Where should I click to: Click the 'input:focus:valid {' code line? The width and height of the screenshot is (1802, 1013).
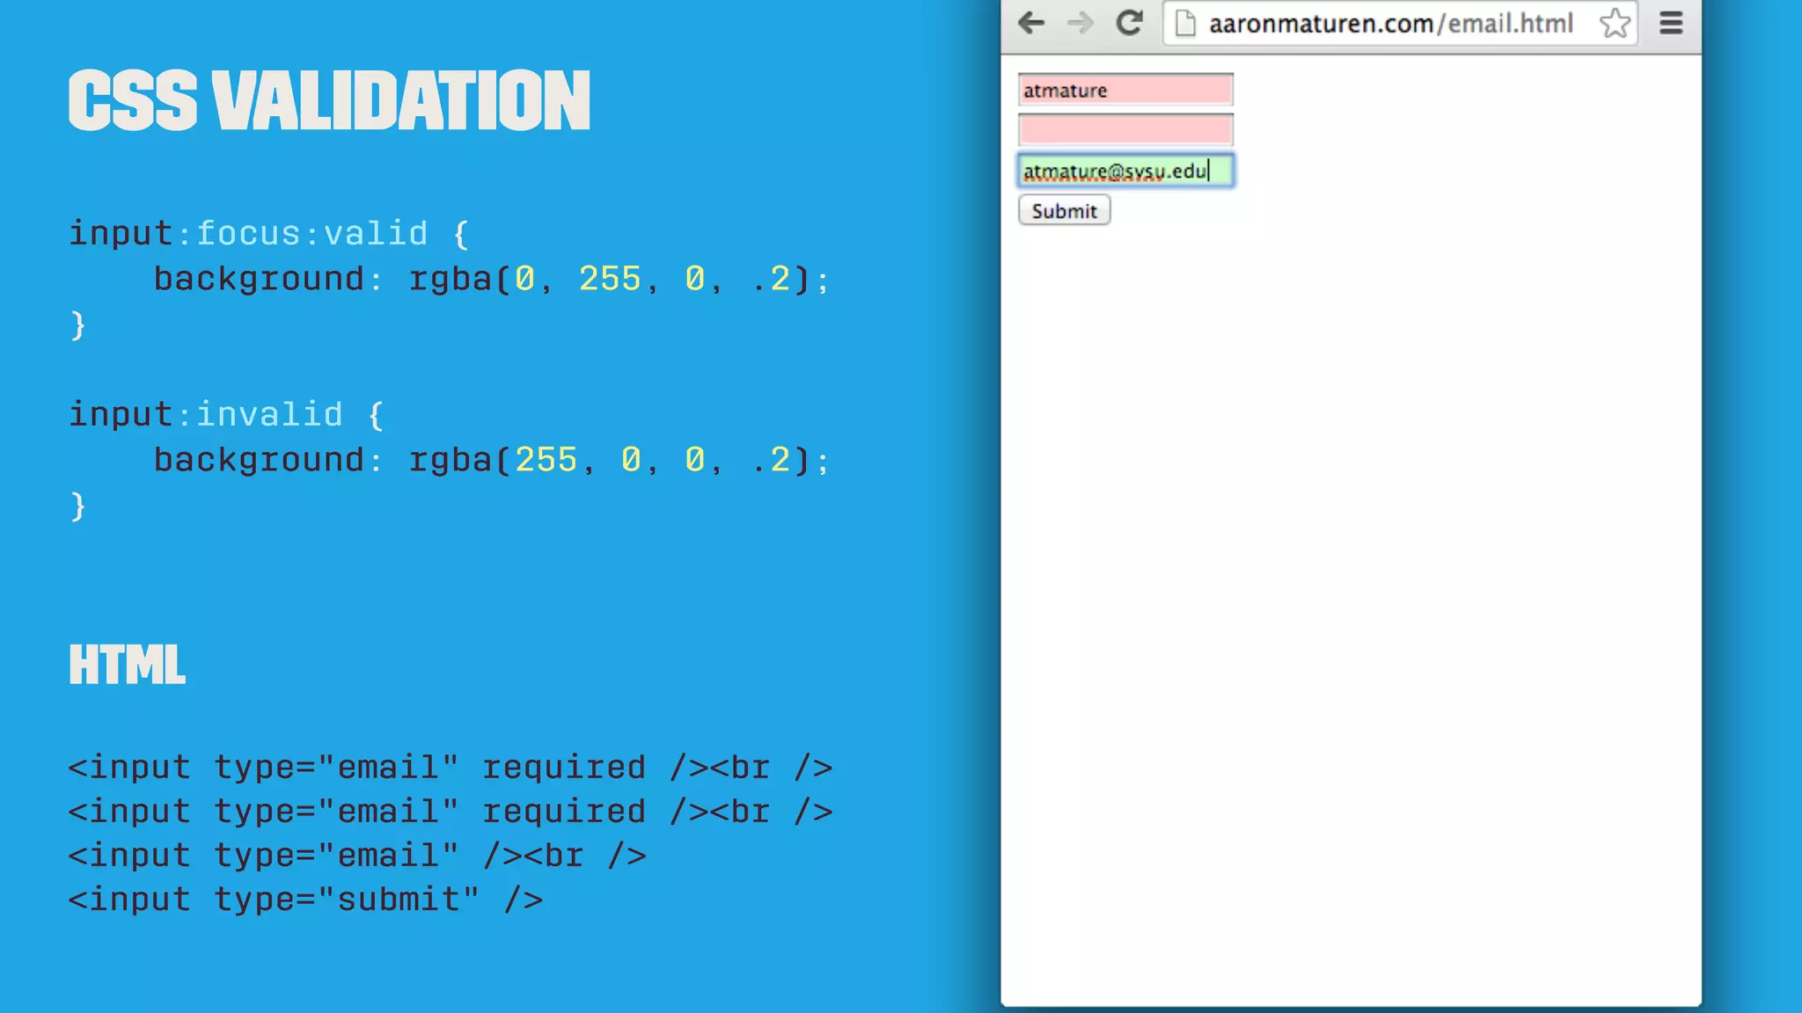(269, 234)
